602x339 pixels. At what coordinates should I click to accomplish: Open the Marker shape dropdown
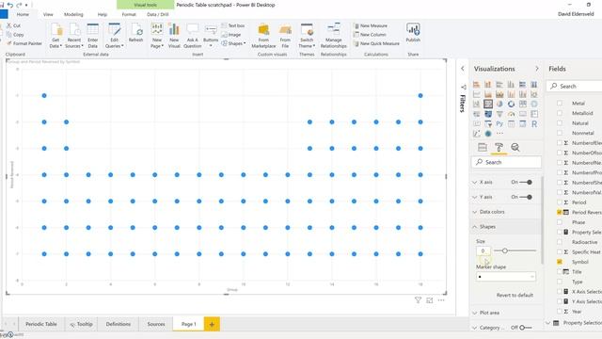click(x=506, y=276)
